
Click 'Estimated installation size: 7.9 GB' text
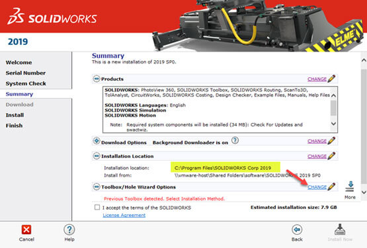coord(294,207)
